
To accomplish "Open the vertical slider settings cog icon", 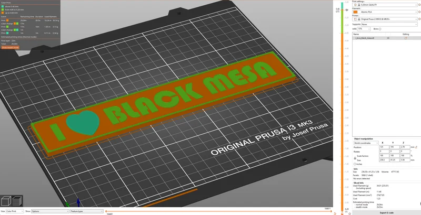I will pyautogui.click(x=349, y=213).
